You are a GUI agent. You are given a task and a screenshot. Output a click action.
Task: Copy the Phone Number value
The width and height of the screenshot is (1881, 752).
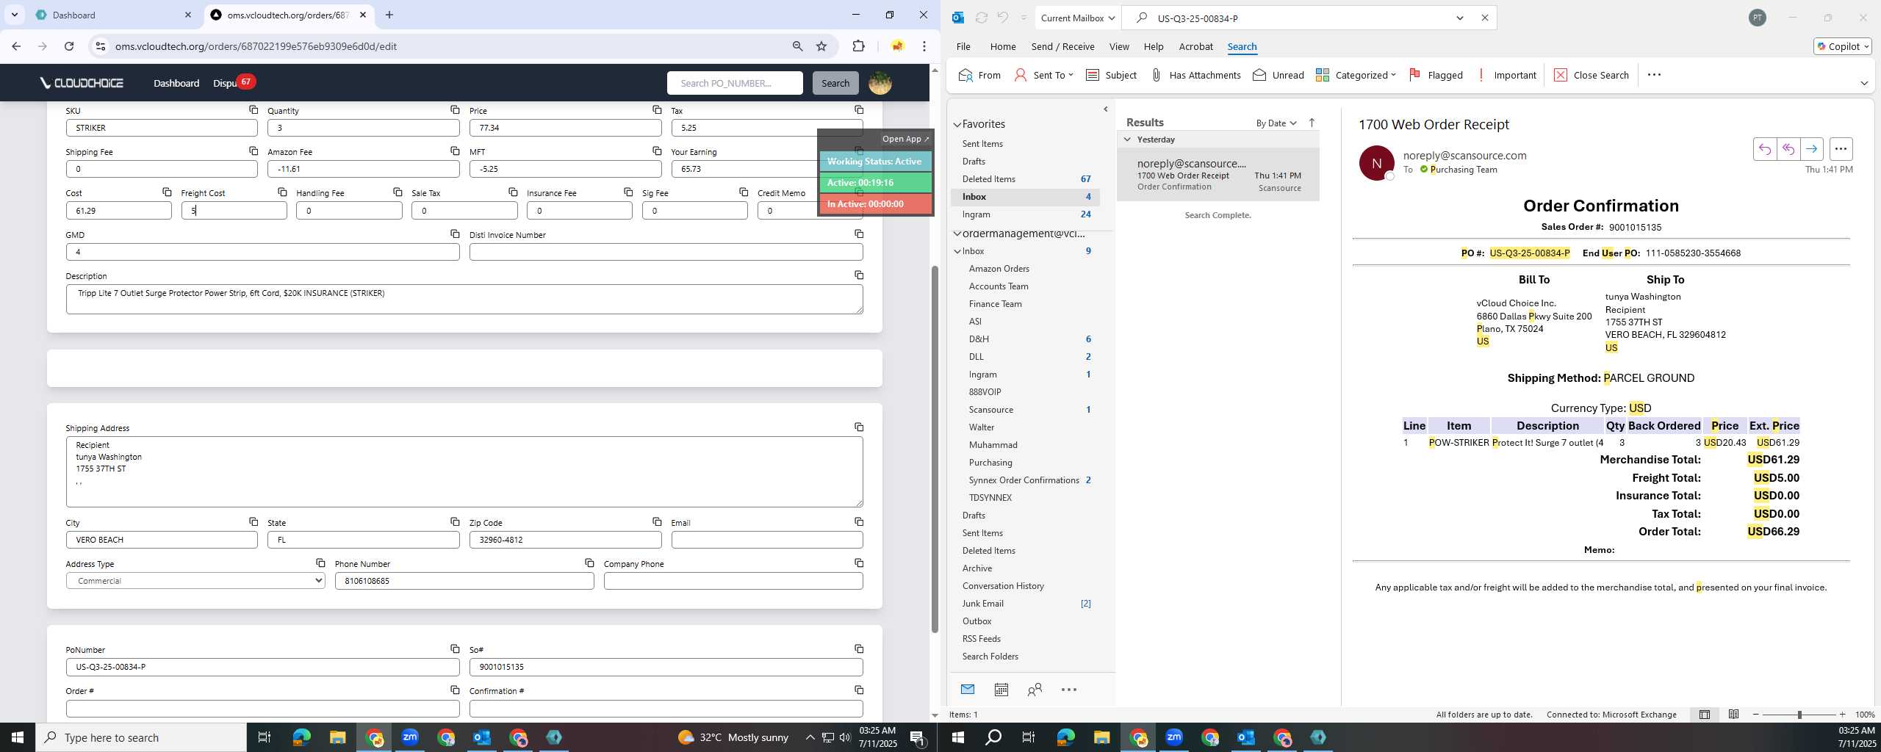tap(589, 563)
